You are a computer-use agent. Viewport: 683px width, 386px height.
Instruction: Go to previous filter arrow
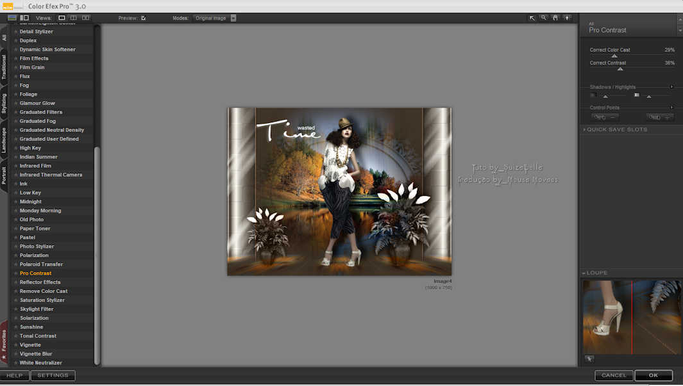[x=680, y=20]
